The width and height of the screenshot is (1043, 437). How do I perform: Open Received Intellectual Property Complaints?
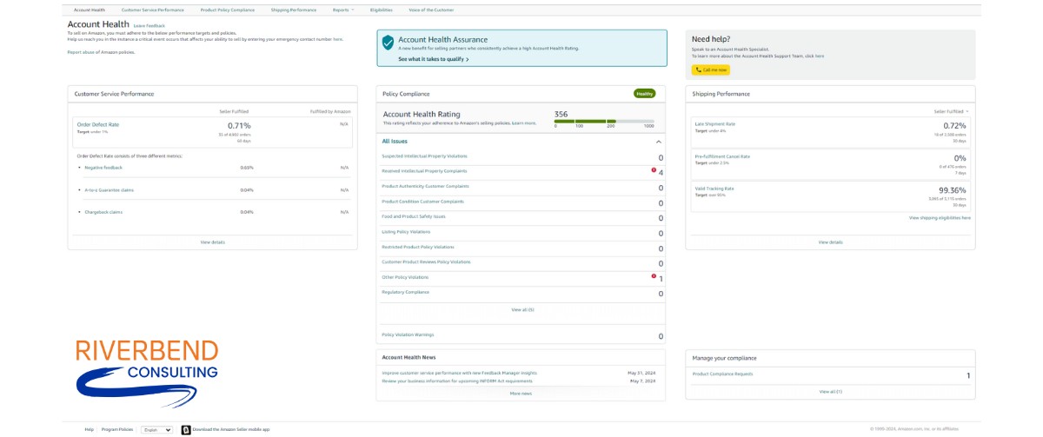point(426,170)
